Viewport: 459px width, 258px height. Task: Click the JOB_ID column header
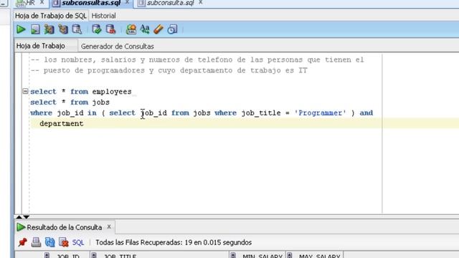pyautogui.click(x=67, y=256)
